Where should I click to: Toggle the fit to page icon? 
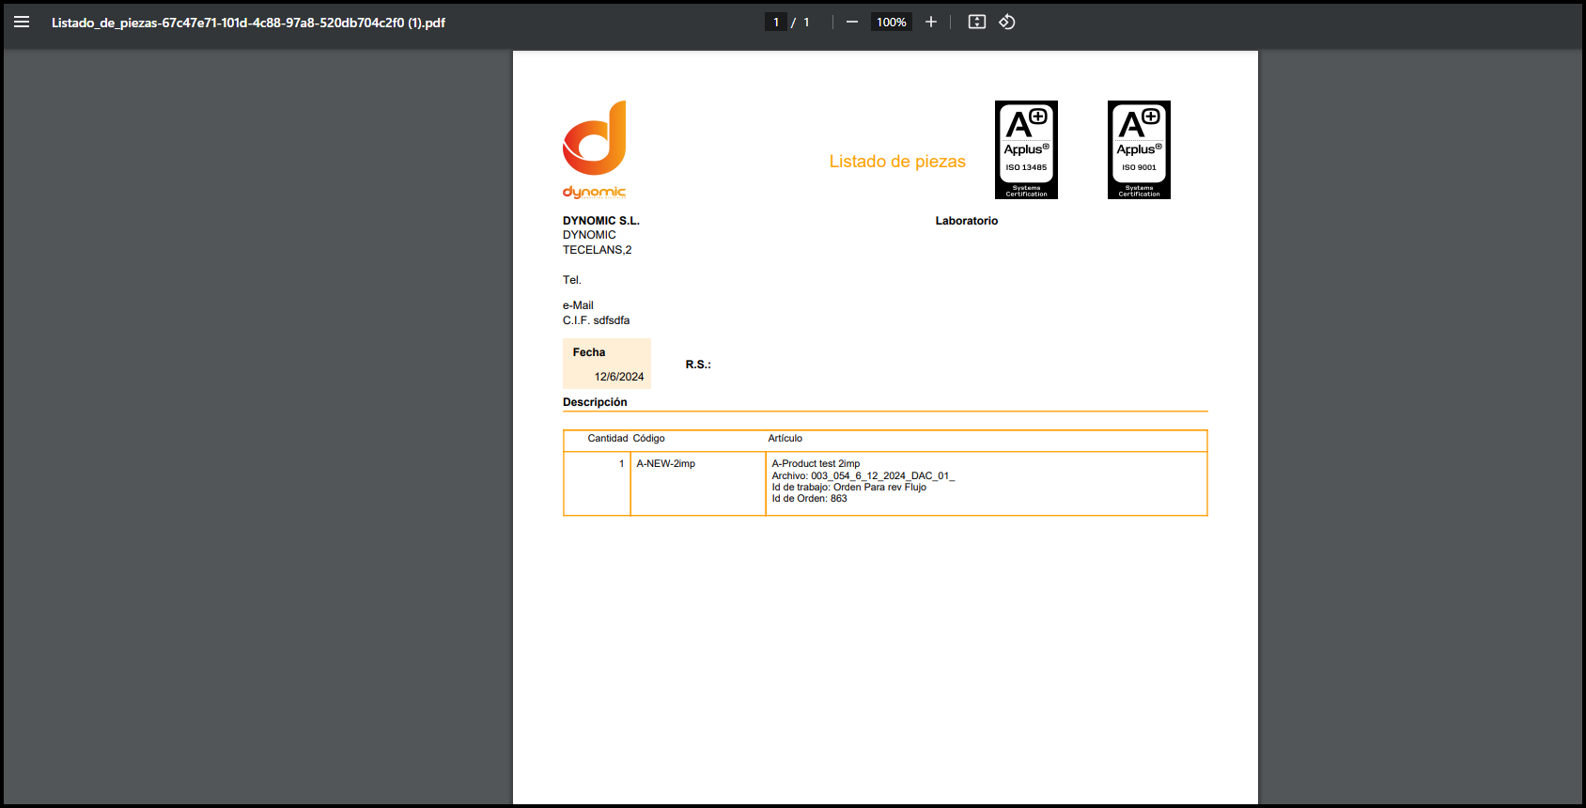pyautogui.click(x=977, y=22)
